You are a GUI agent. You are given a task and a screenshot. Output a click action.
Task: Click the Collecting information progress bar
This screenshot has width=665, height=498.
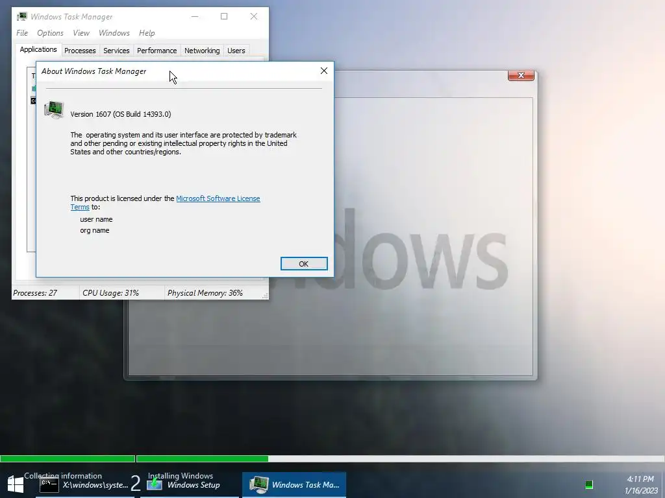pos(68,458)
